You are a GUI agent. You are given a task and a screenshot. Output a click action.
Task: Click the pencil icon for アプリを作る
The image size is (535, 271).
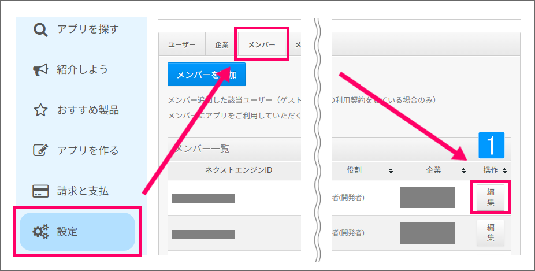(x=40, y=151)
